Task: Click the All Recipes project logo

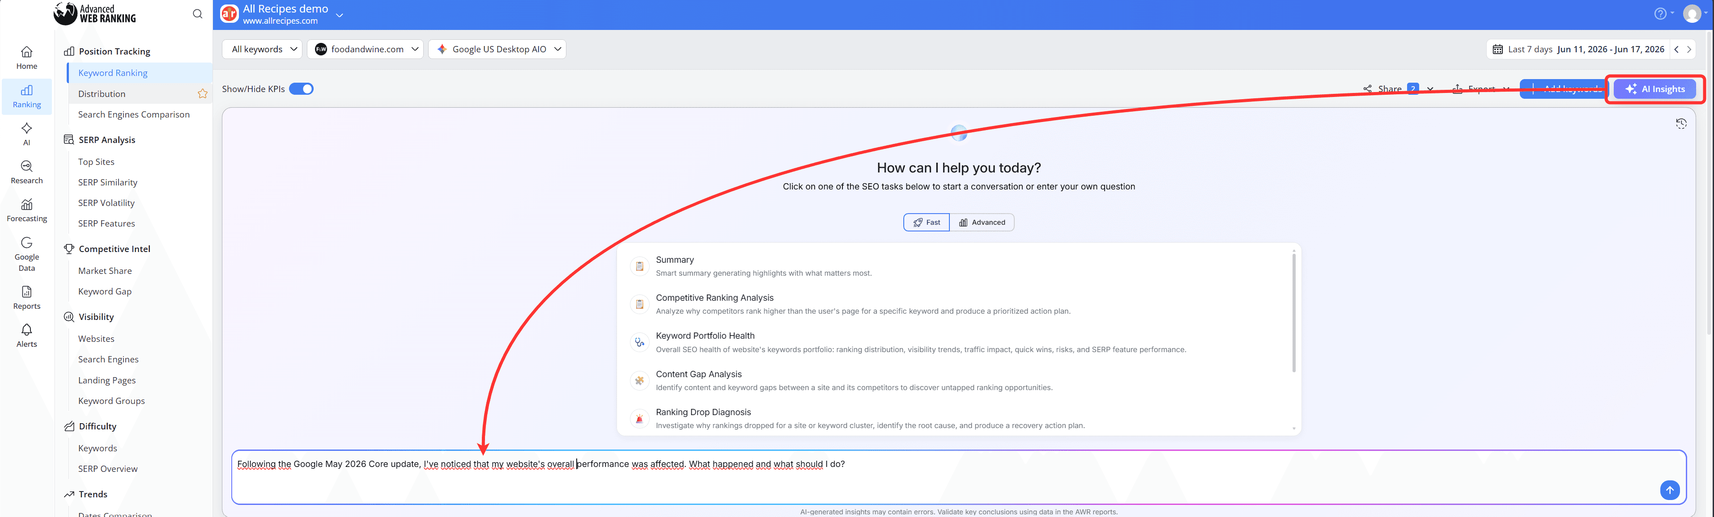Action: pyautogui.click(x=230, y=14)
